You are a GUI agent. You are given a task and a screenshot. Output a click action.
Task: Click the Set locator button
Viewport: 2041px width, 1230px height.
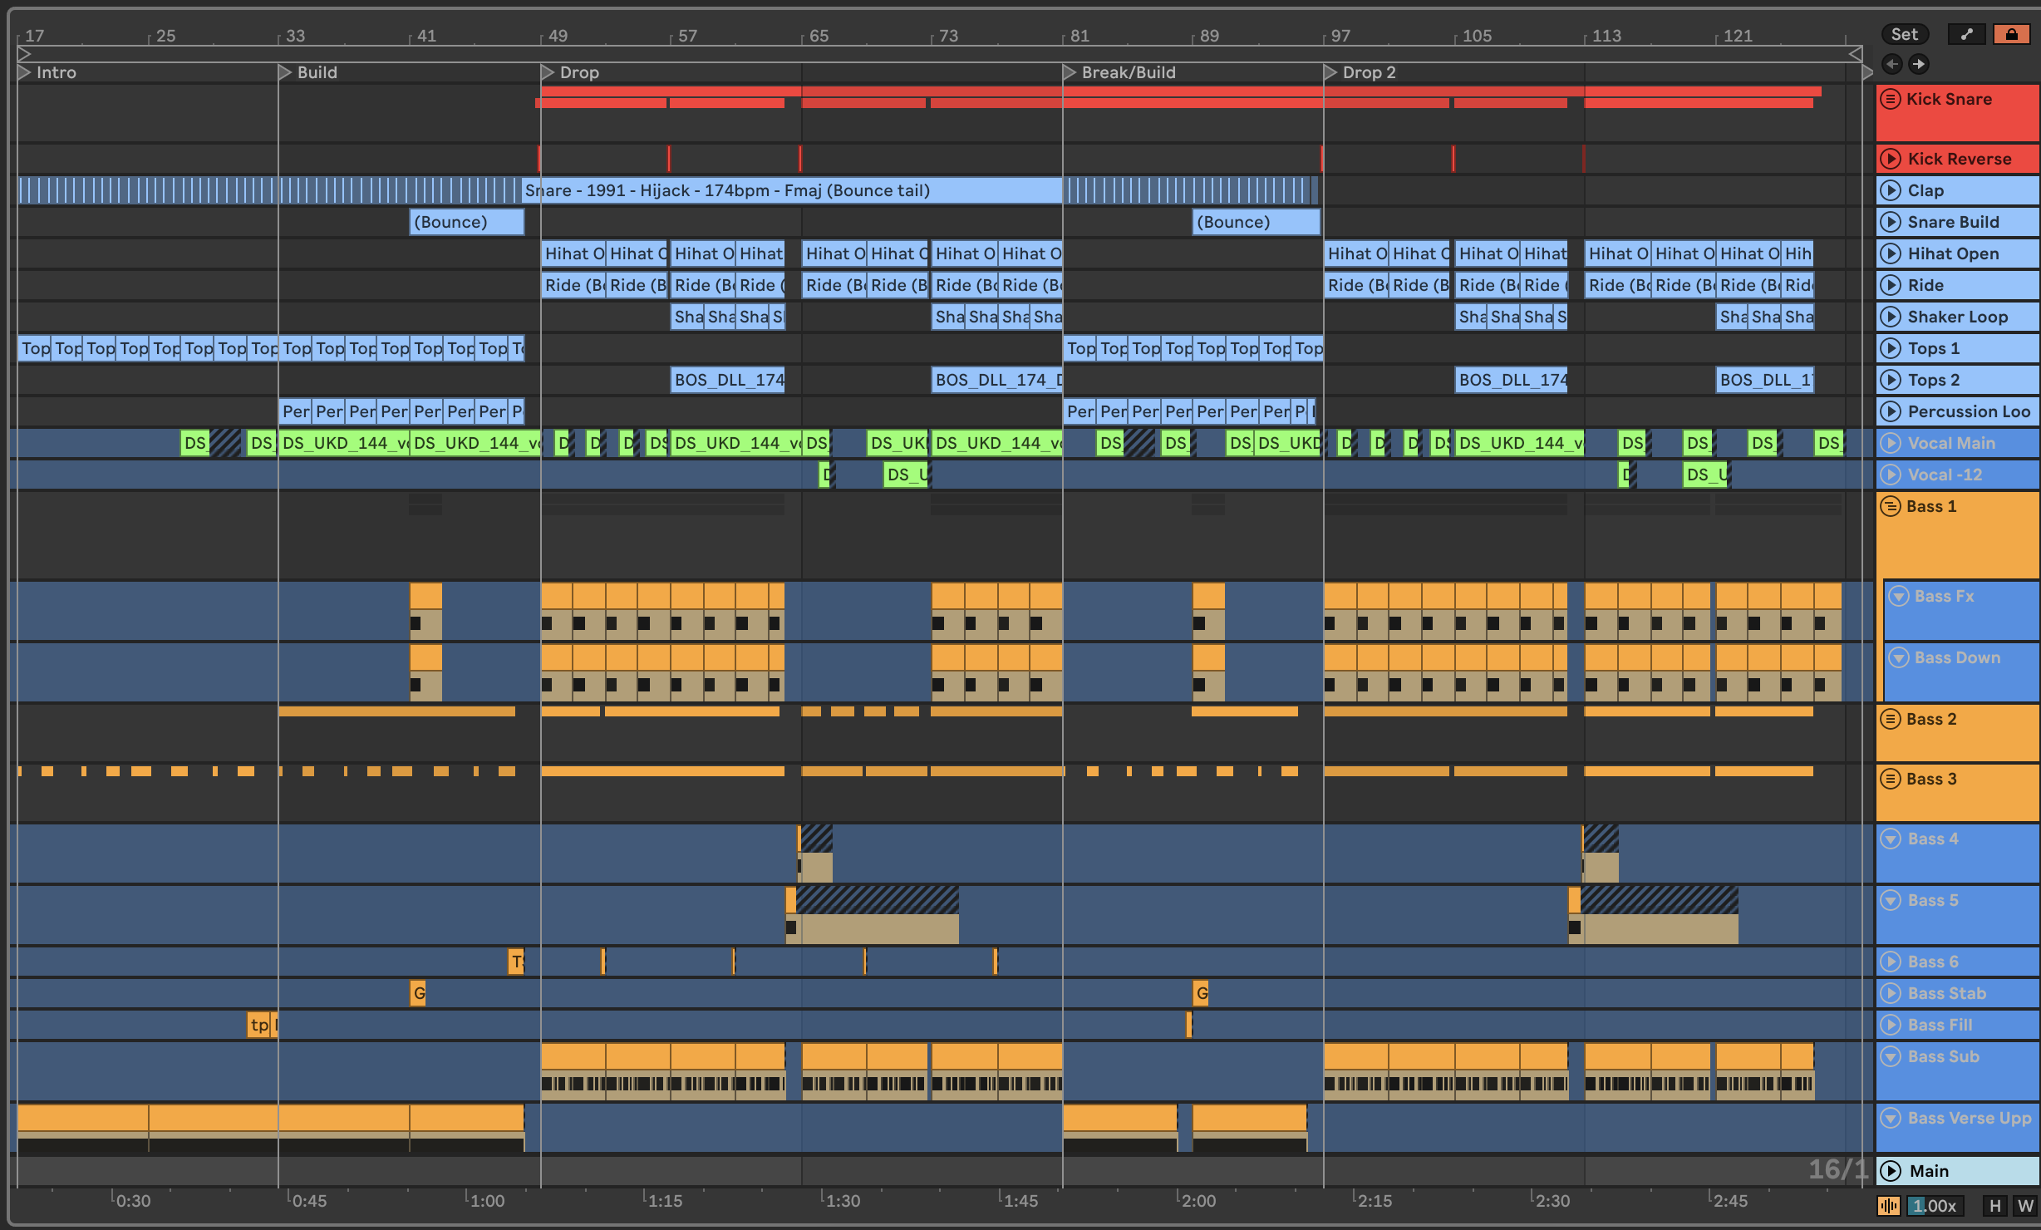(1904, 34)
